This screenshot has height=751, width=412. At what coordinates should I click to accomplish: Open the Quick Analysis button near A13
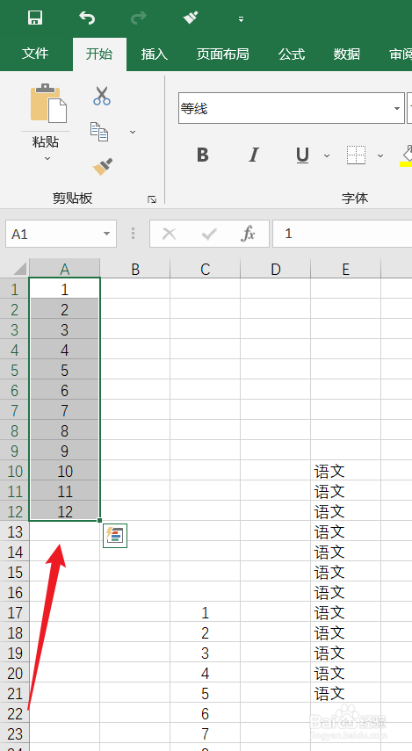coord(115,536)
